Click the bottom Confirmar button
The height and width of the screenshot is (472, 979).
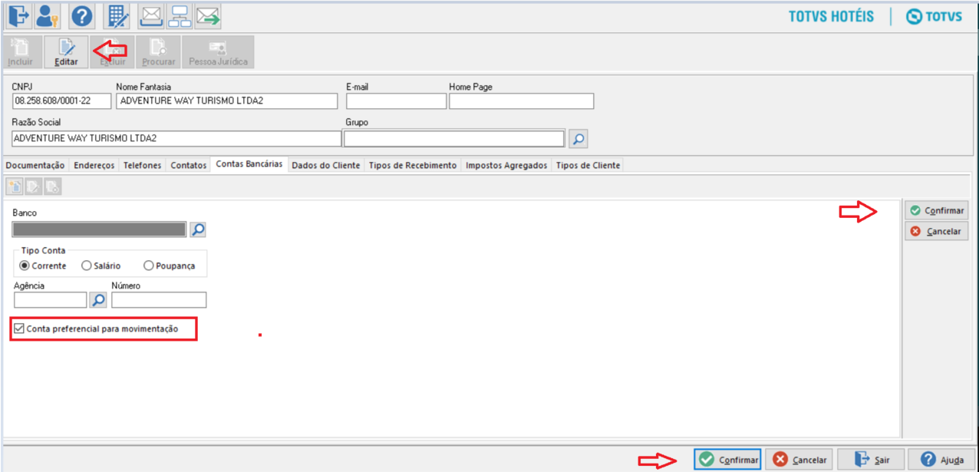(727, 459)
